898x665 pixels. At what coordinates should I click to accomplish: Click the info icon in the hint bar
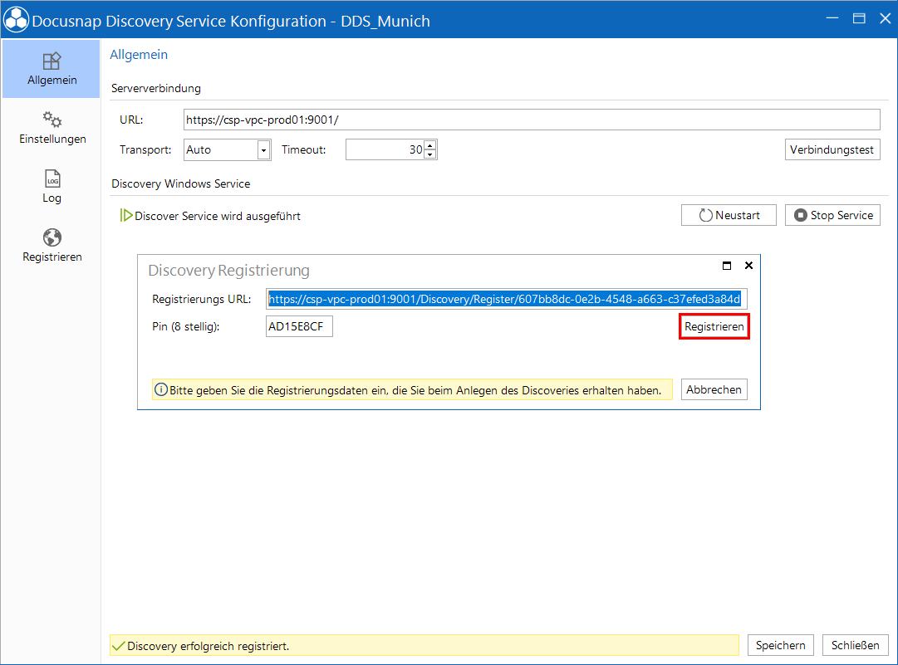[x=161, y=390]
